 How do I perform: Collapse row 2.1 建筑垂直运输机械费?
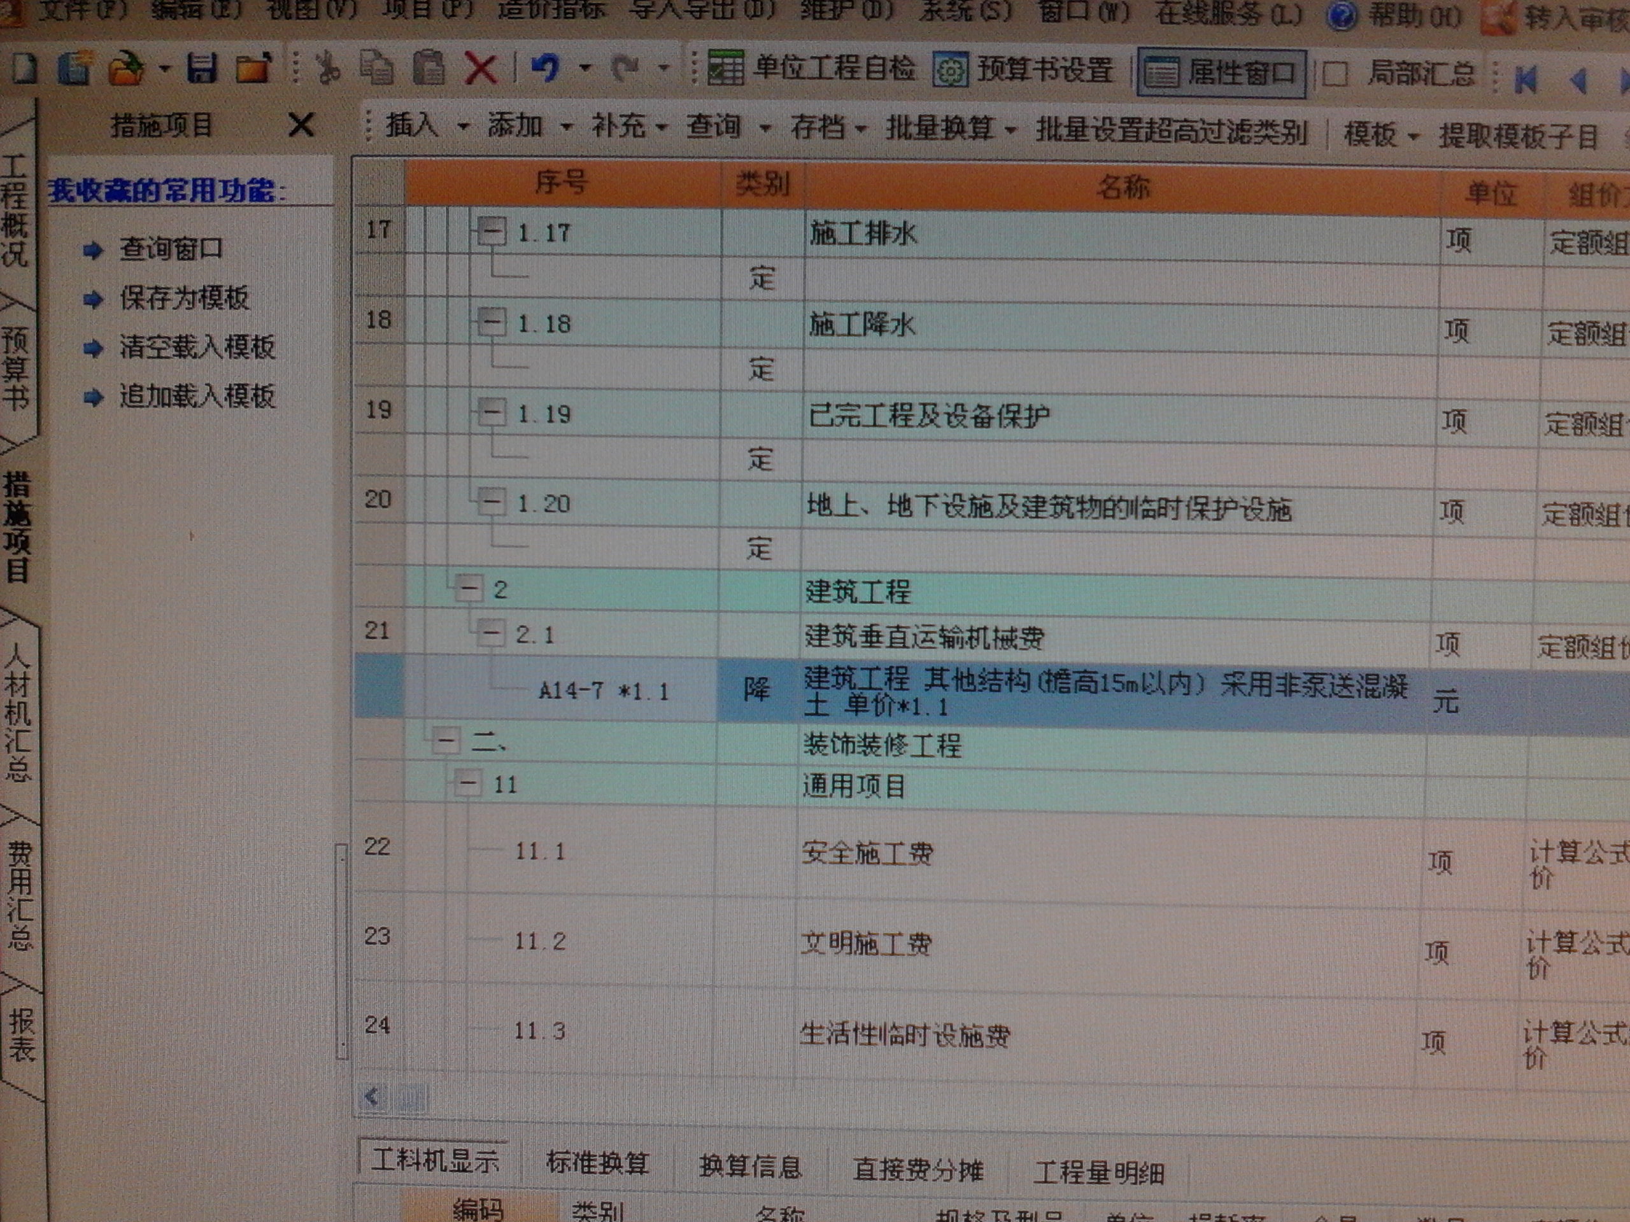click(x=490, y=632)
